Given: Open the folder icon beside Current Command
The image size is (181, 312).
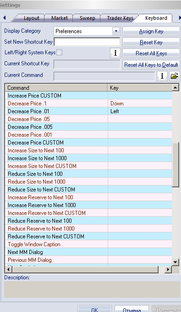Looking at the screenshot, I should [175, 76].
